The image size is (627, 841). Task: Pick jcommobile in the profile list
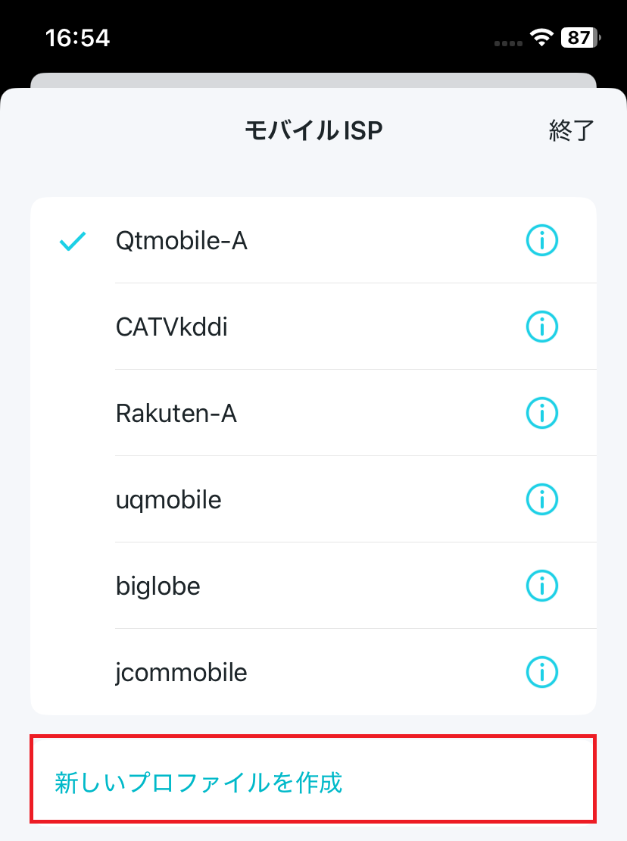313,672
